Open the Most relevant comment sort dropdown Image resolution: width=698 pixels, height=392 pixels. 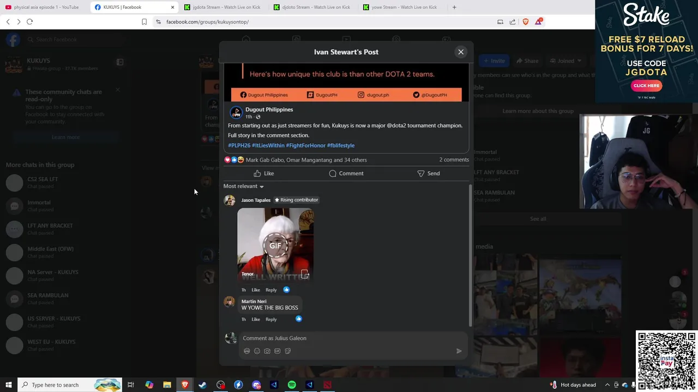(243, 186)
